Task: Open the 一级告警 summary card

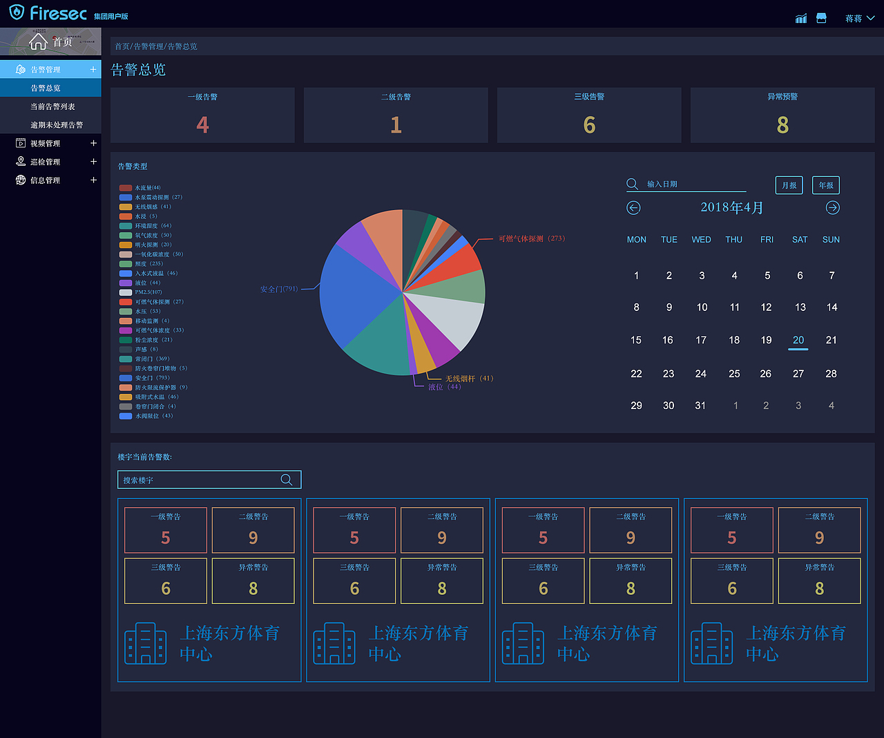Action: click(x=202, y=115)
